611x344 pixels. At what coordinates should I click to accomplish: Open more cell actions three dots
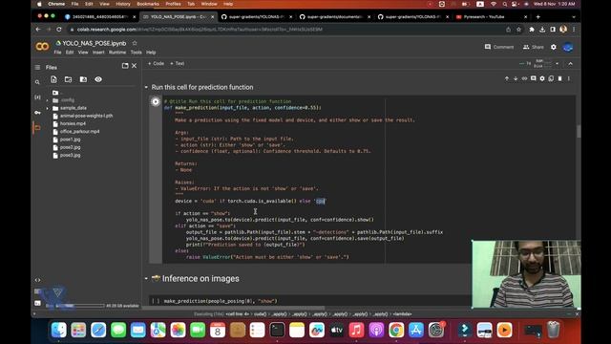point(569,78)
